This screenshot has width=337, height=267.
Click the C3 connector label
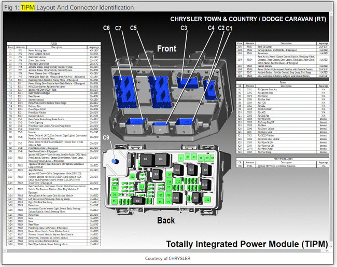tap(184, 28)
